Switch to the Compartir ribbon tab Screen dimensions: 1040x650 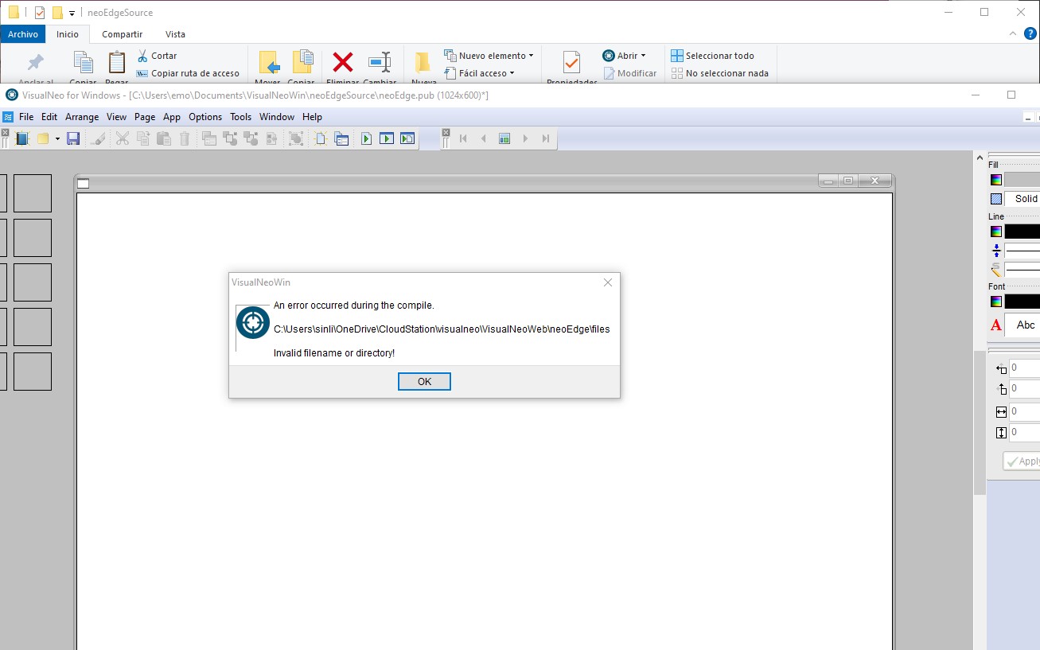[123, 34]
